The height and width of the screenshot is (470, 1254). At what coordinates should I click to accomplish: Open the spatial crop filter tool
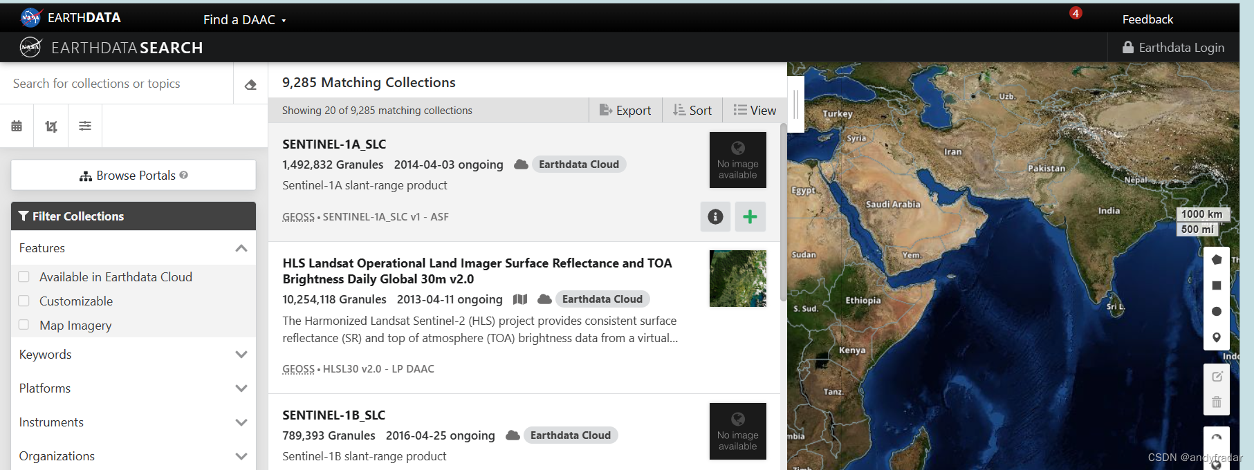pyautogui.click(x=51, y=126)
